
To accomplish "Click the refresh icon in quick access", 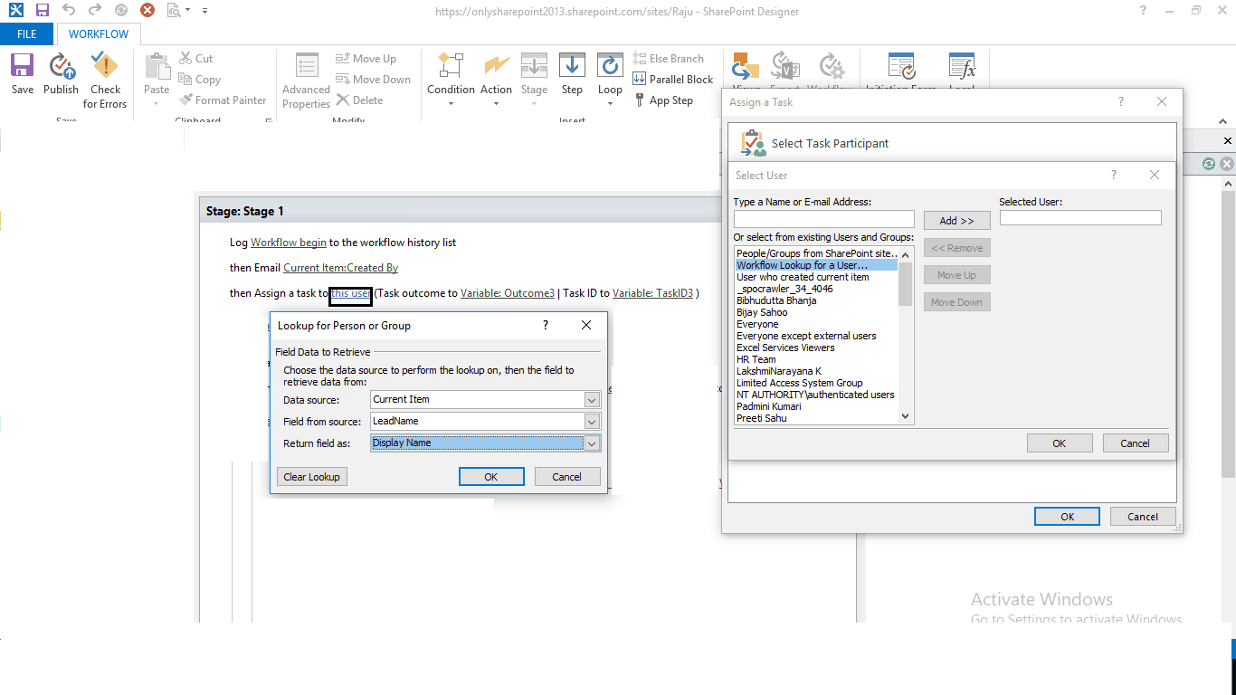I will click(x=121, y=11).
